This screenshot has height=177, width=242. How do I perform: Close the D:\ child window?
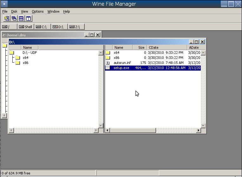pyautogui.click(x=202, y=42)
